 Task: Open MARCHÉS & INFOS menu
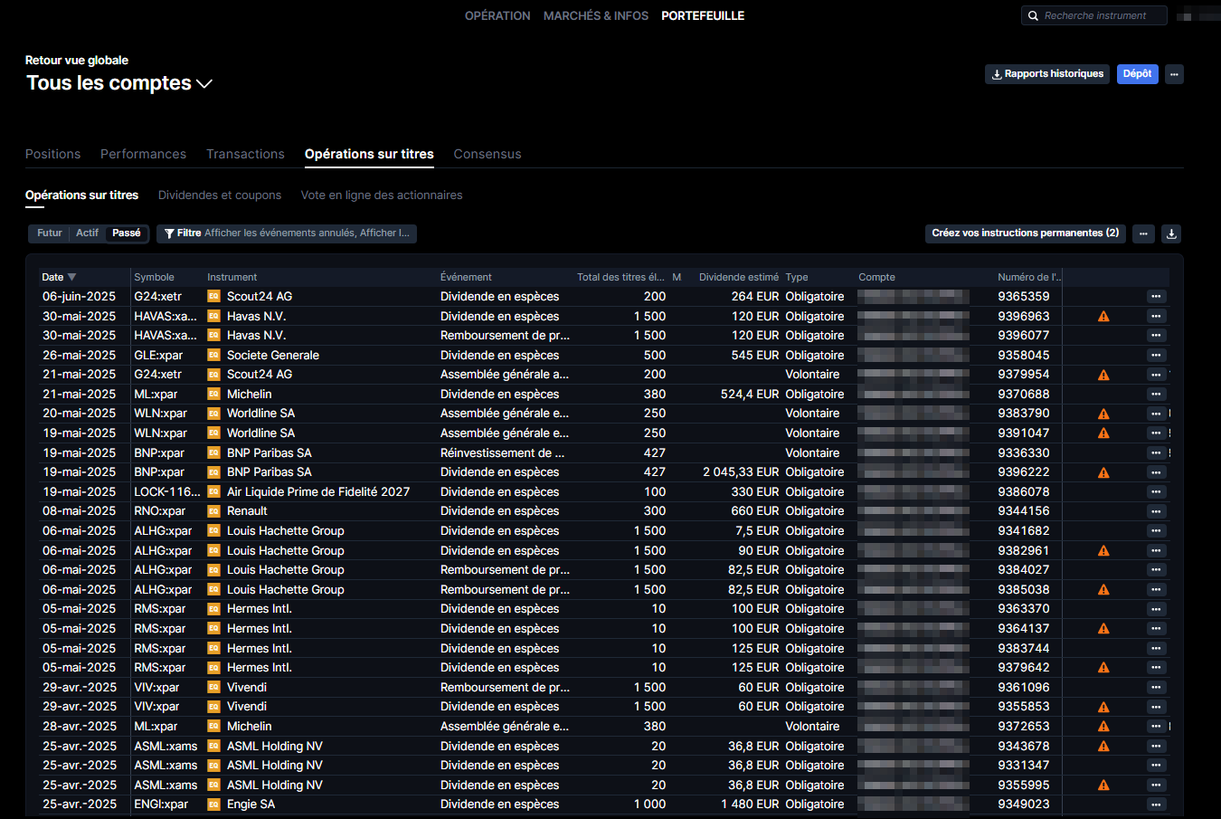(596, 15)
